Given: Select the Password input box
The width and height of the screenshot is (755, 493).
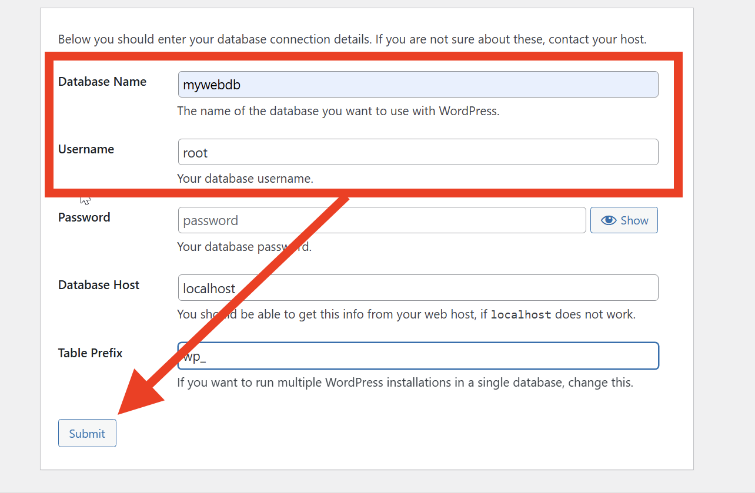Looking at the screenshot, I should click(382, 220).
